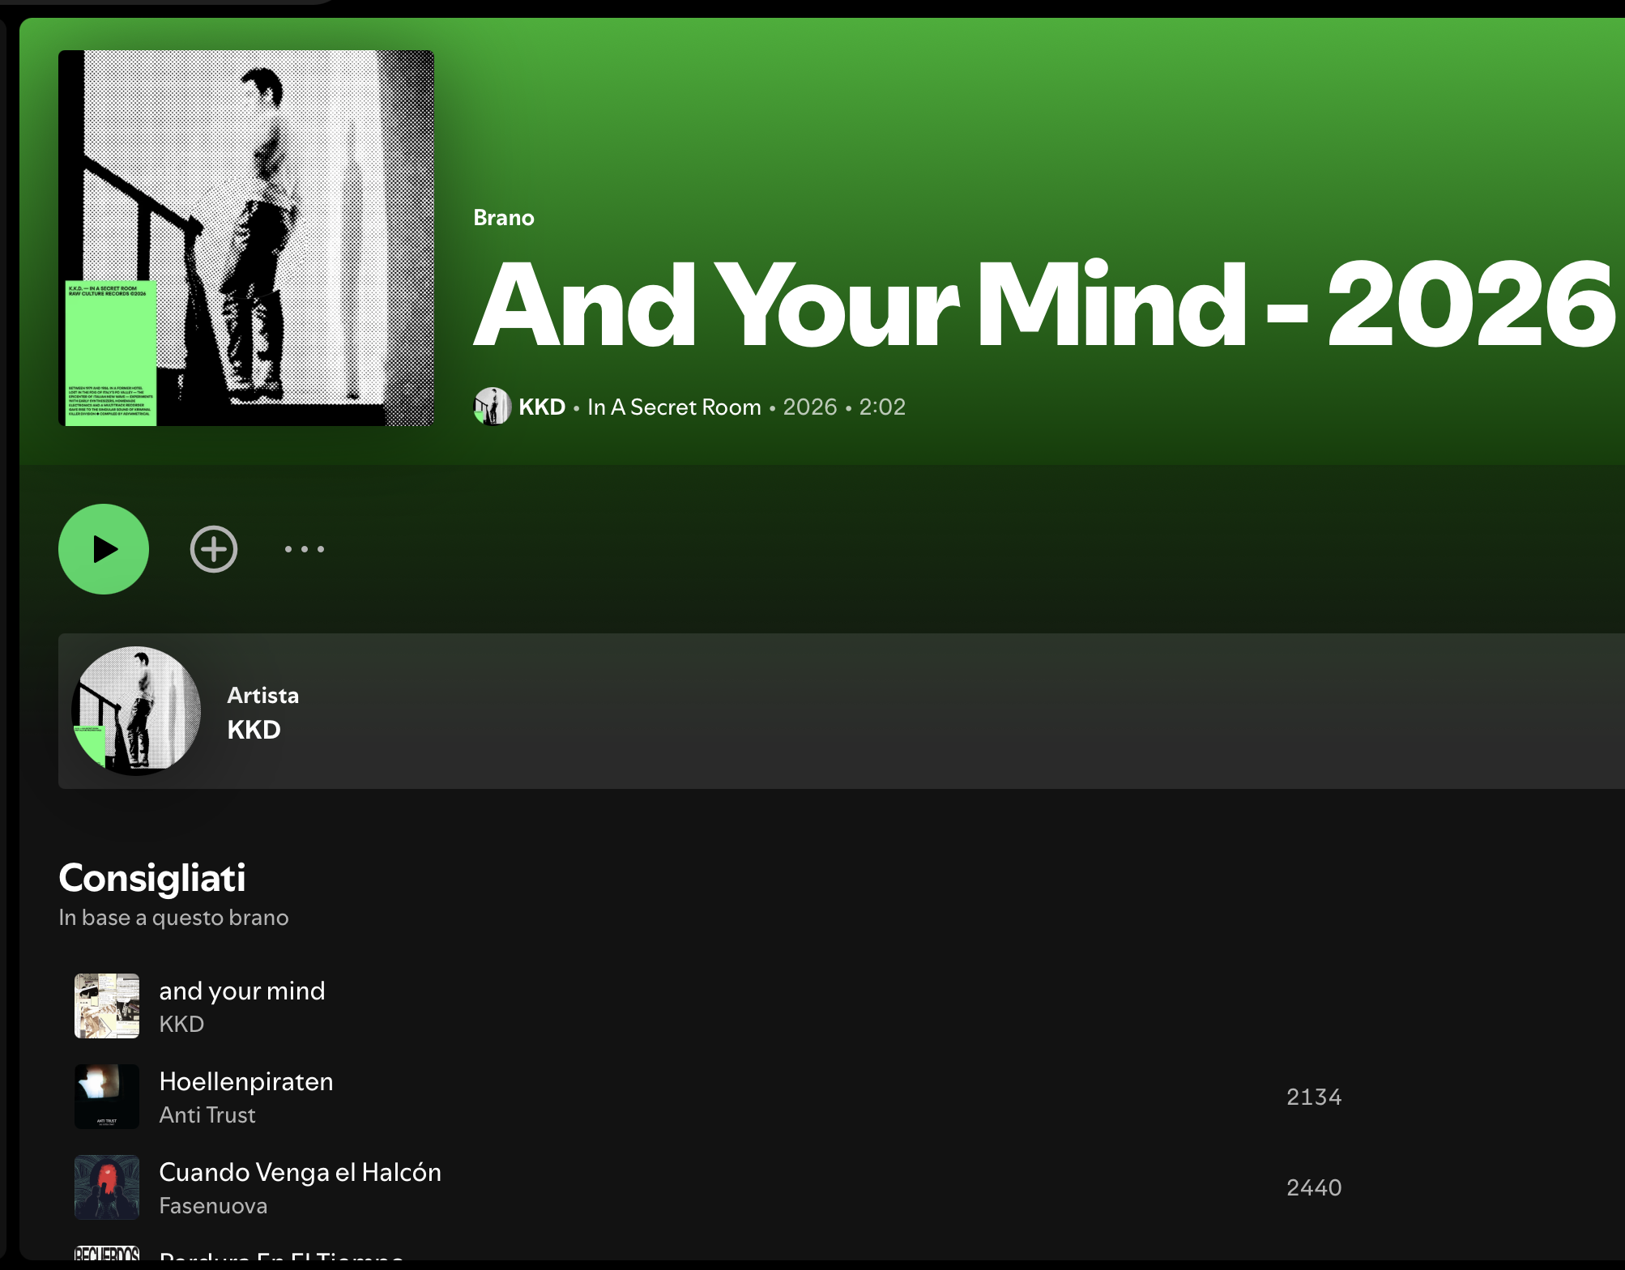Click and your mind cover thumbnail
Screen dimensions: 1625x1270
click(x=107, y=1006)
